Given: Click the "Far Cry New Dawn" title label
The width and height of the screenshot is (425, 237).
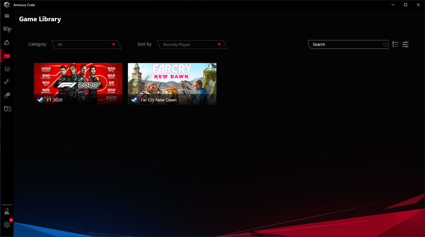Looking at the screenshot, I should click(x=159, y=100).
